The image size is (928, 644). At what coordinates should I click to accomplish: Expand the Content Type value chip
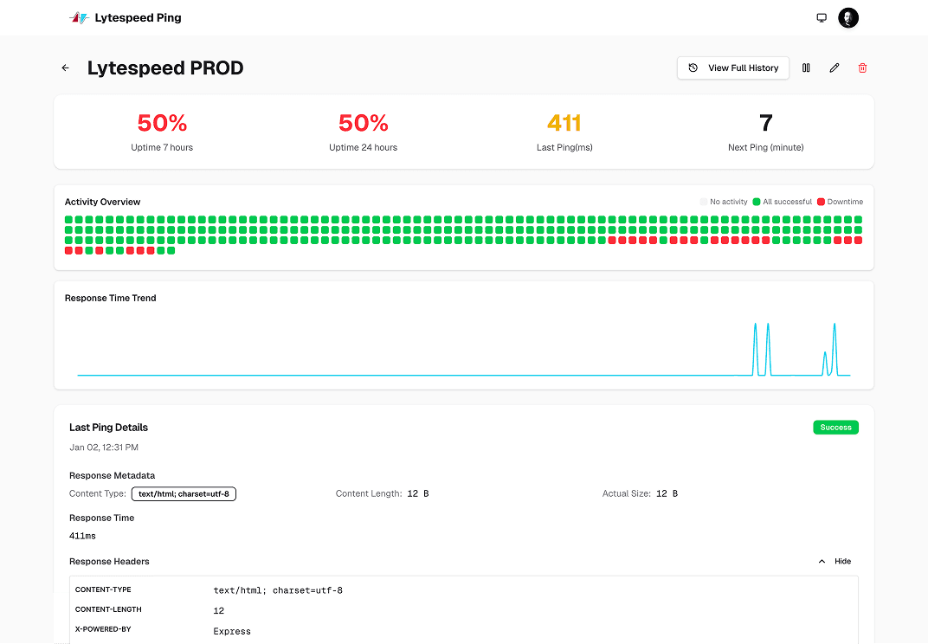pyautogui.click(x=184, y=493)
